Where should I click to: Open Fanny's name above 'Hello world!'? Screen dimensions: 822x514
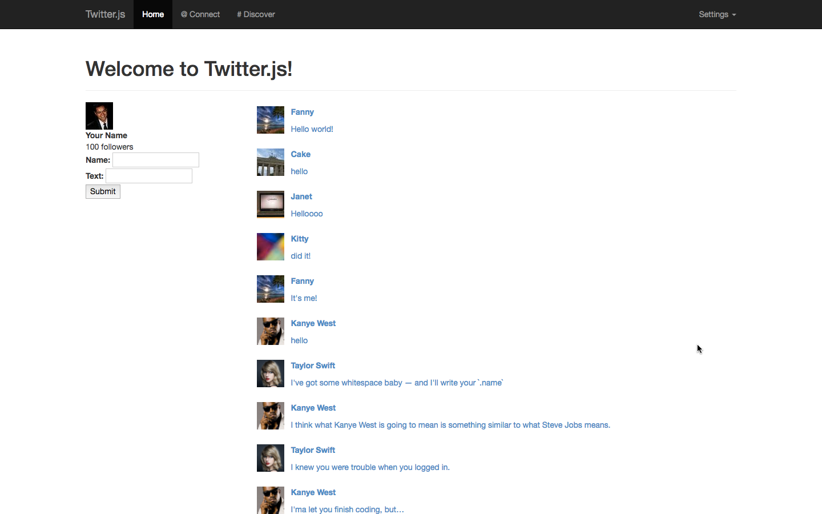pos(303,112)
